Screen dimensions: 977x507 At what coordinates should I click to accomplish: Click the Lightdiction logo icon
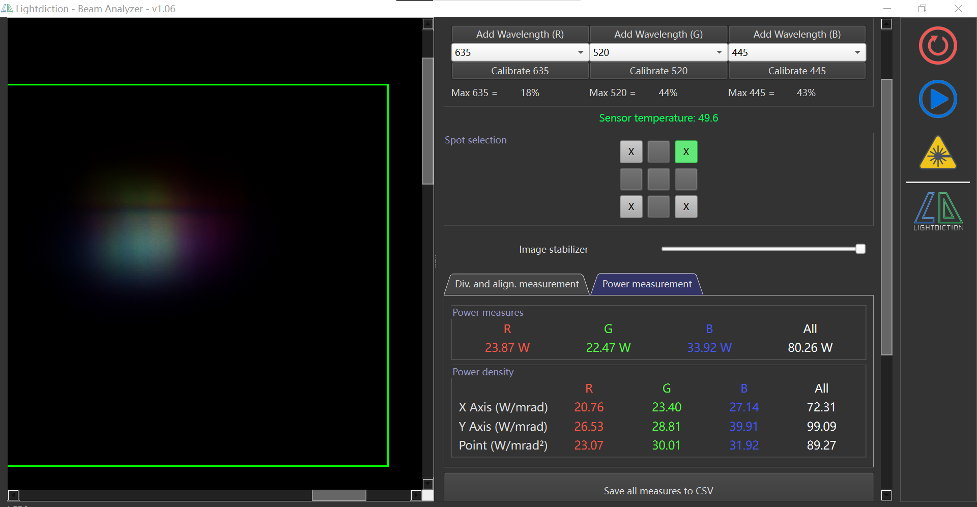pos(938,211)
